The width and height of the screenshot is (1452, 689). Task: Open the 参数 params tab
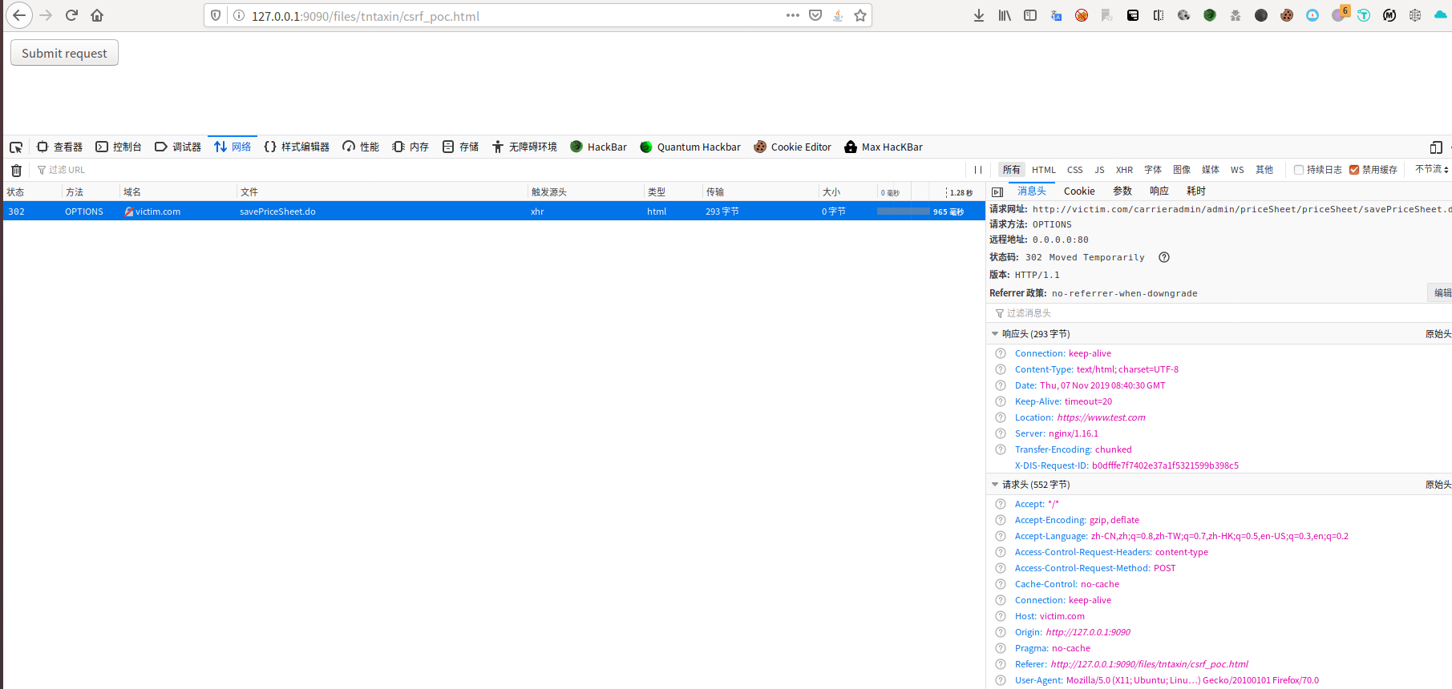pyautogui.click(x=1122, y=191)
